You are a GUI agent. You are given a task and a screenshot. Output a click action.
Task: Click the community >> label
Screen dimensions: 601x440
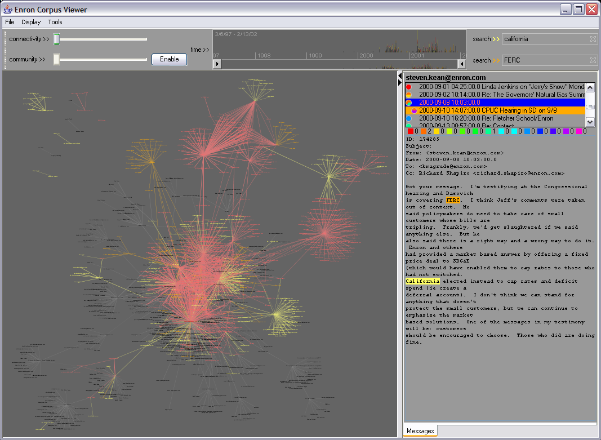click(x=27, y=59)
